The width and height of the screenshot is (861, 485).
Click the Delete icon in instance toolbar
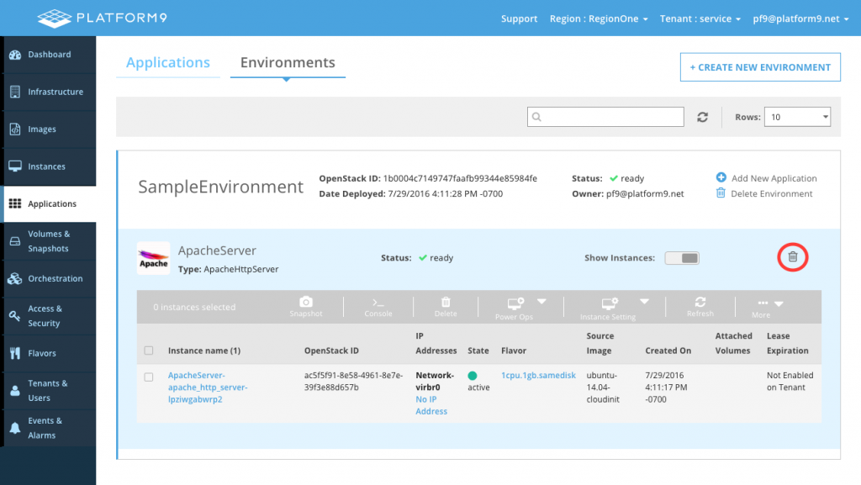[446, 303]
